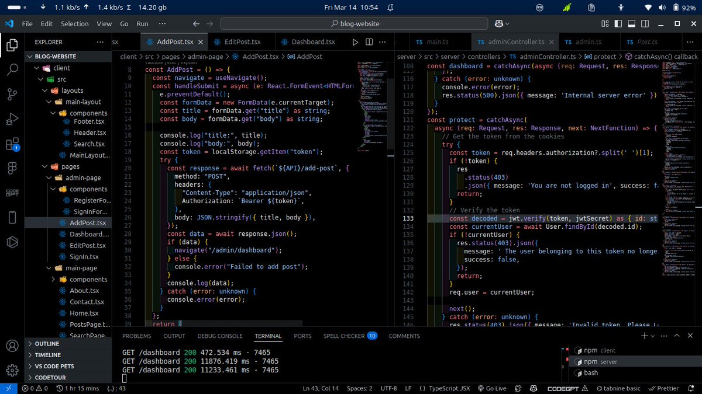Click Ln 43, Col 14 position indicator
Viewport: 702px width, 394px height.
[x=321, y=388]
